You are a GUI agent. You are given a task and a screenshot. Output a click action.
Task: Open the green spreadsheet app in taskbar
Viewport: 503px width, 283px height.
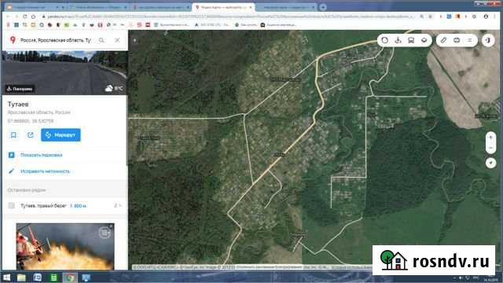tap(53, 277)
